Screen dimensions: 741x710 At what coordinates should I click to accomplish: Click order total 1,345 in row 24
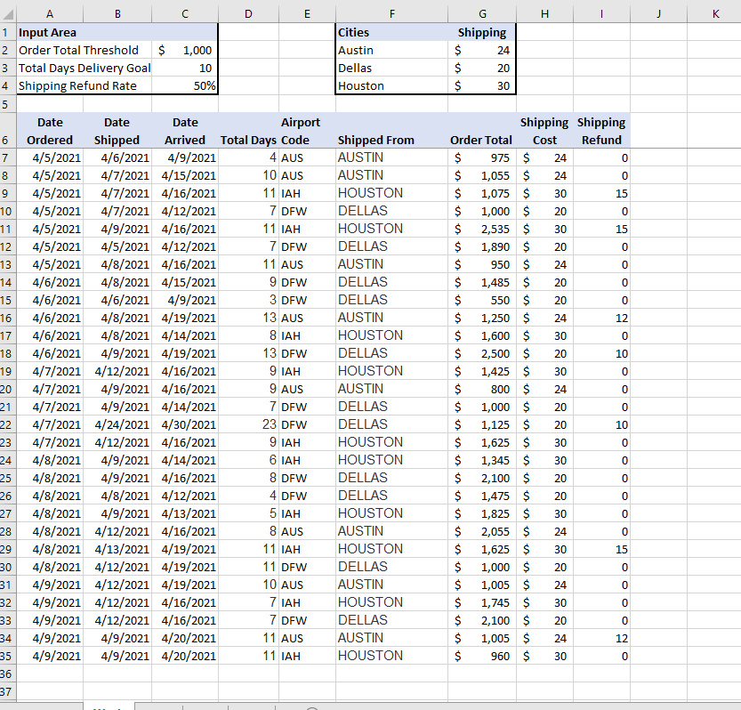pos(482,460)
